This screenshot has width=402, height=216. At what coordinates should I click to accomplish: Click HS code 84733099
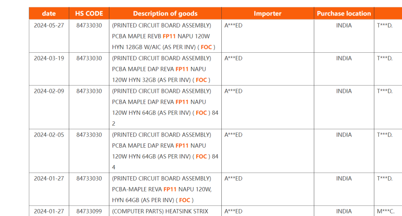89,211
